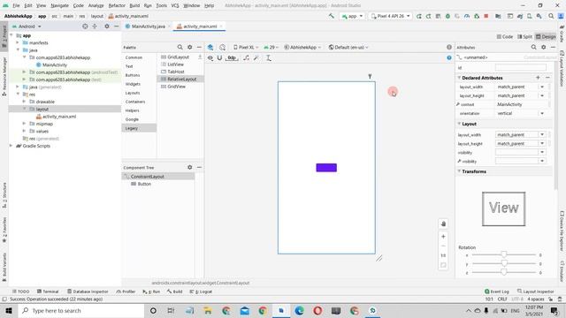Switch to Code view mode
The image size is (566, 318).
505,37
